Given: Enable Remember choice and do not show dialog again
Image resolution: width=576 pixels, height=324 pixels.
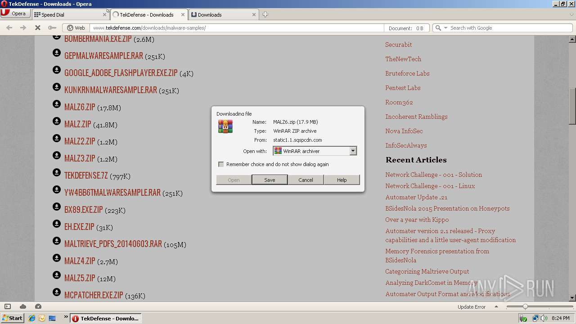Looking at the screenshot, I should [221, 164].
